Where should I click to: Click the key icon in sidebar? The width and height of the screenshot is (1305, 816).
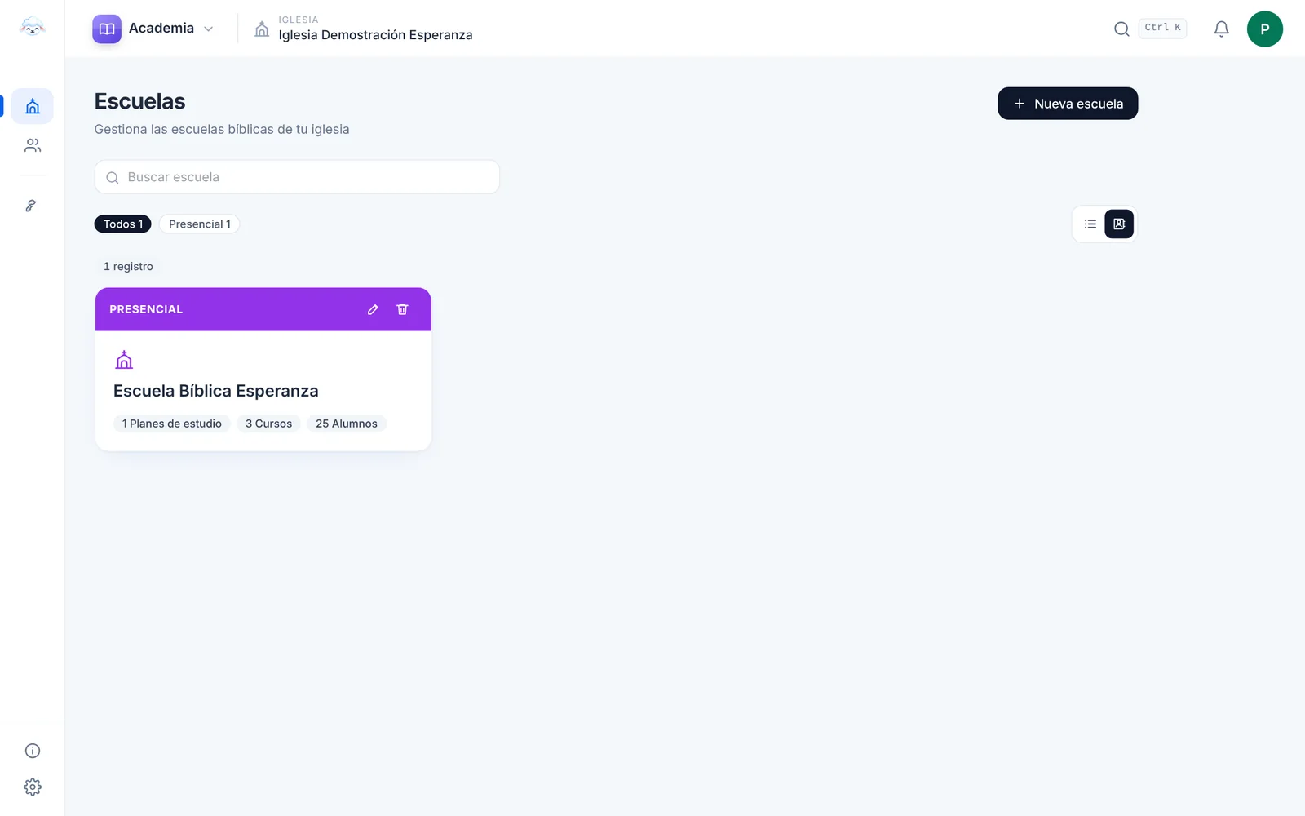pyautogui.click(x=31, y=206)
